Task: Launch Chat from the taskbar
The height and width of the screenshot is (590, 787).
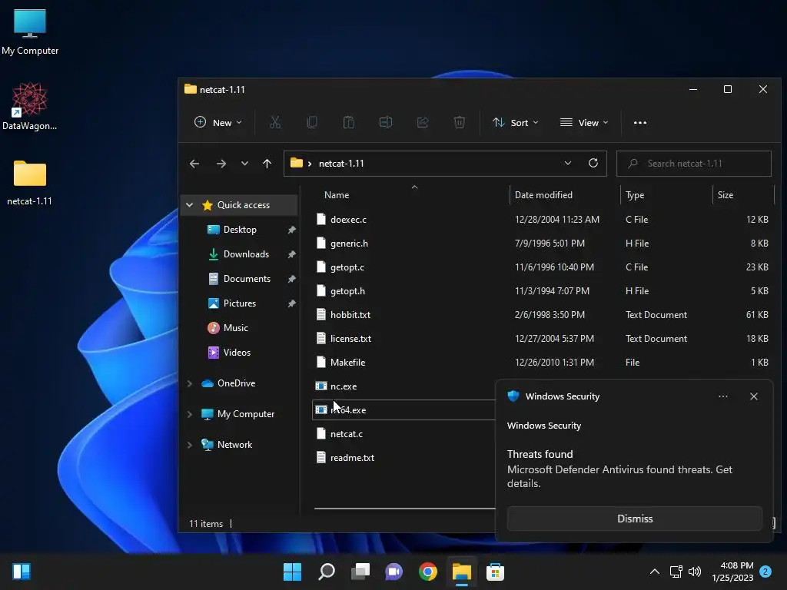Action: tap(394, 572)
